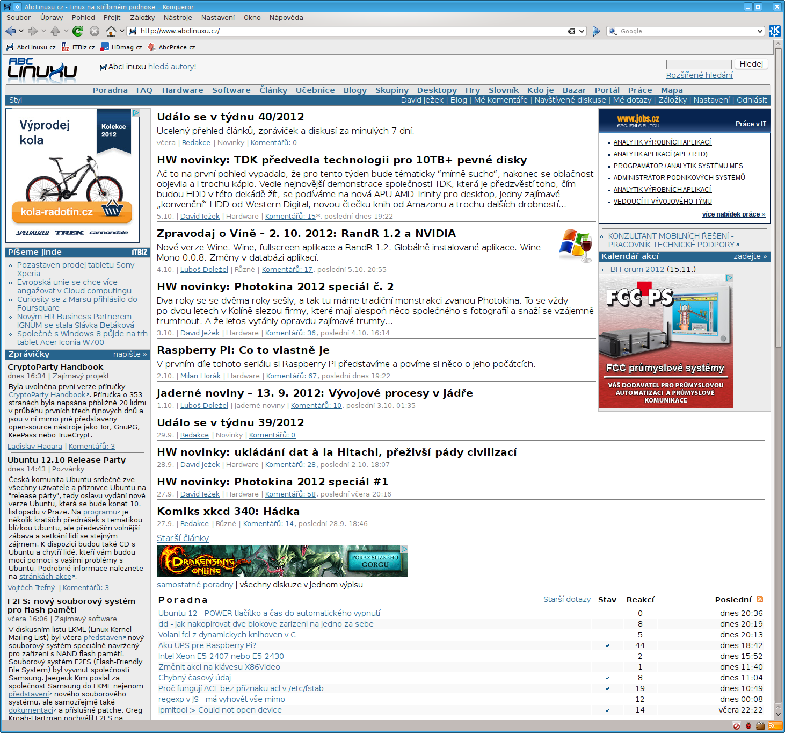Open the Soubor menu
This screenshot has height=733, width=785.
point(19,17)
